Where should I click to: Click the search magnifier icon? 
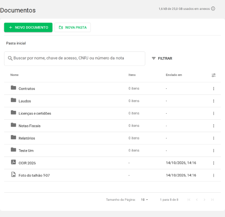pos(10,58)
